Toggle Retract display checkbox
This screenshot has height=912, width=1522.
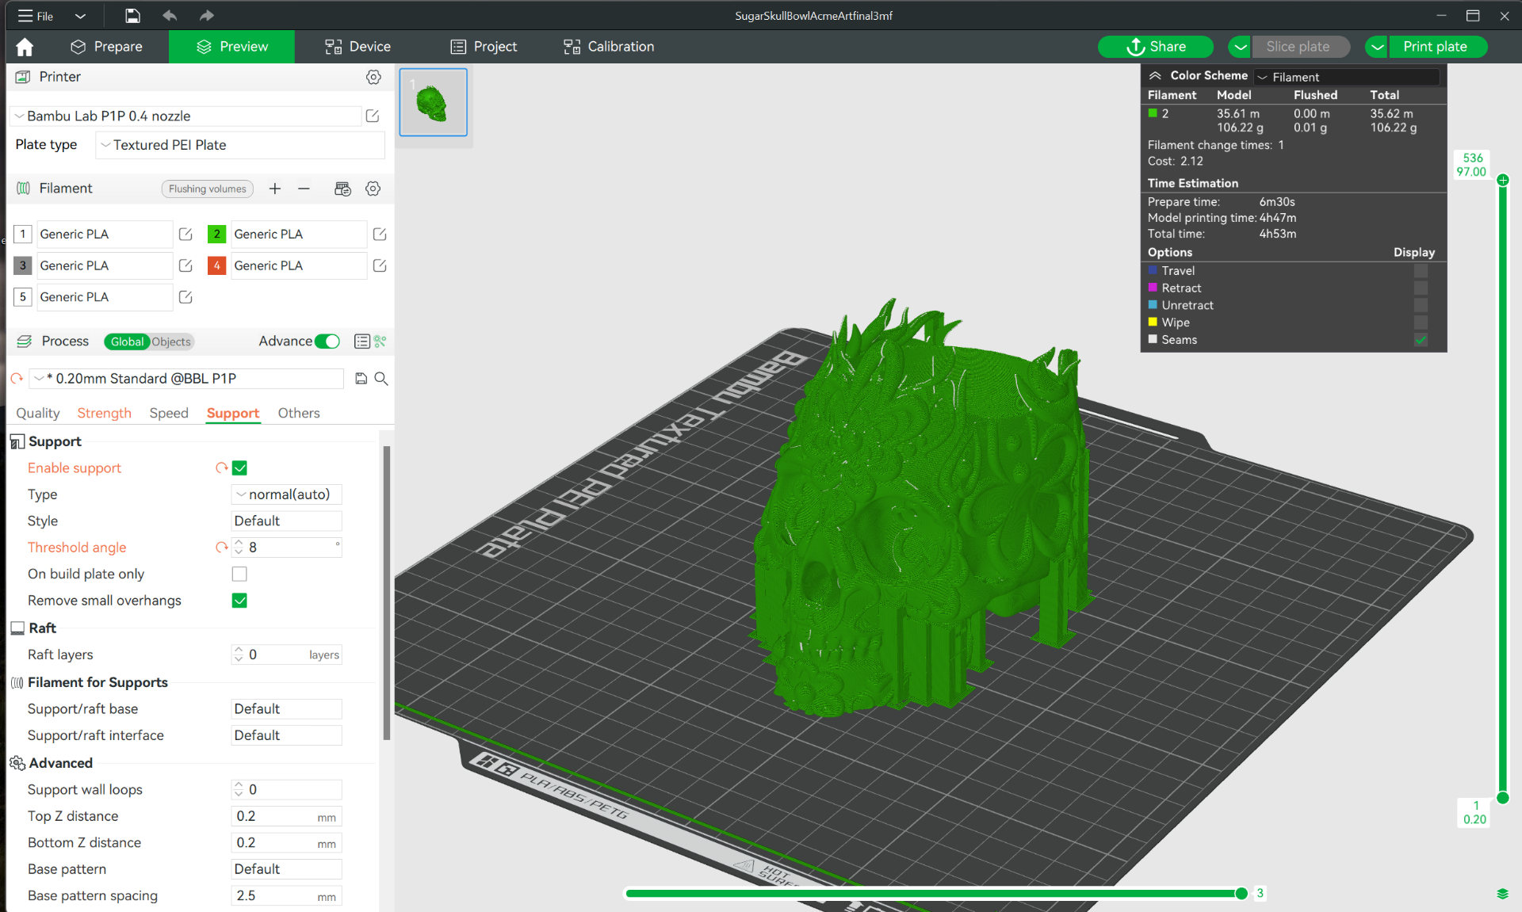click(x=1421, y=288)
